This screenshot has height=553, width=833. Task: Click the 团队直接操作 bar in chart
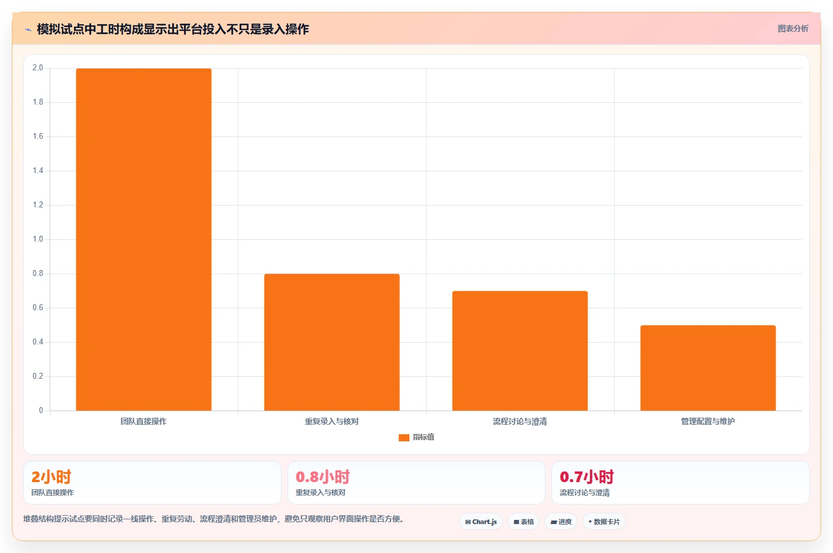click(144, 239)
